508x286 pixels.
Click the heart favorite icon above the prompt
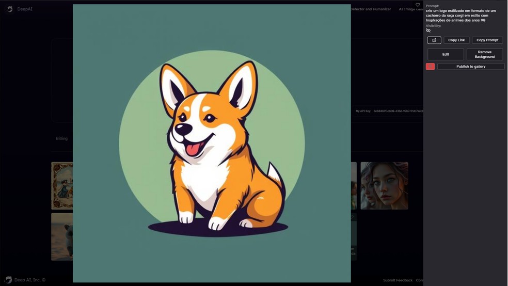click(418, 5)
